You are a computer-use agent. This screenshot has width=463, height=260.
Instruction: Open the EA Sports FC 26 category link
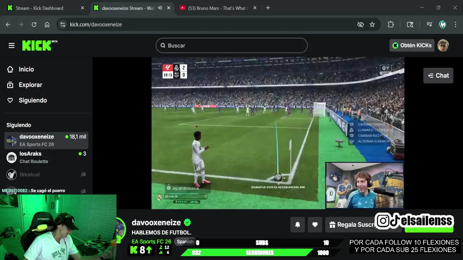click(151, 242)
